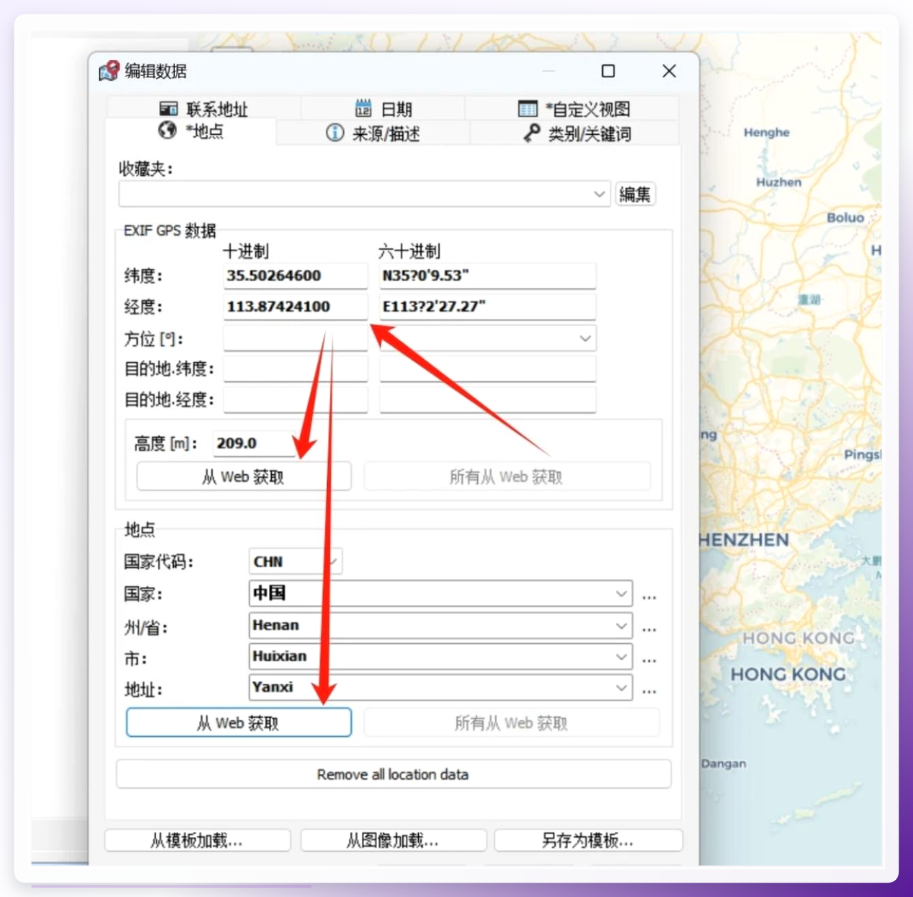Open the 日期 tab
This screenshot has height=897, width=913.
click(383, 109)
